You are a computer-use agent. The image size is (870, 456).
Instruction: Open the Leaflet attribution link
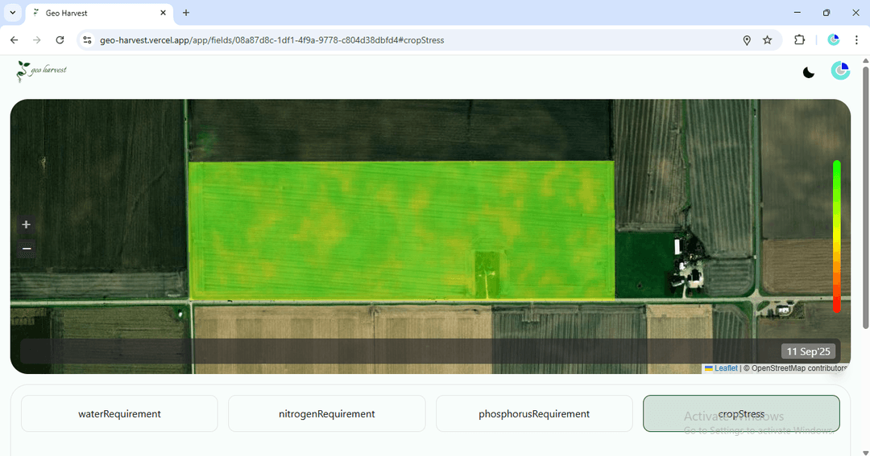726,368
